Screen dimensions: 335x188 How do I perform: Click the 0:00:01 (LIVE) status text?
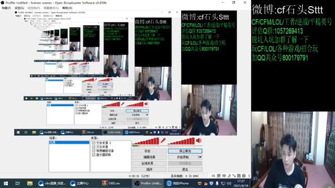coord(139,176)
